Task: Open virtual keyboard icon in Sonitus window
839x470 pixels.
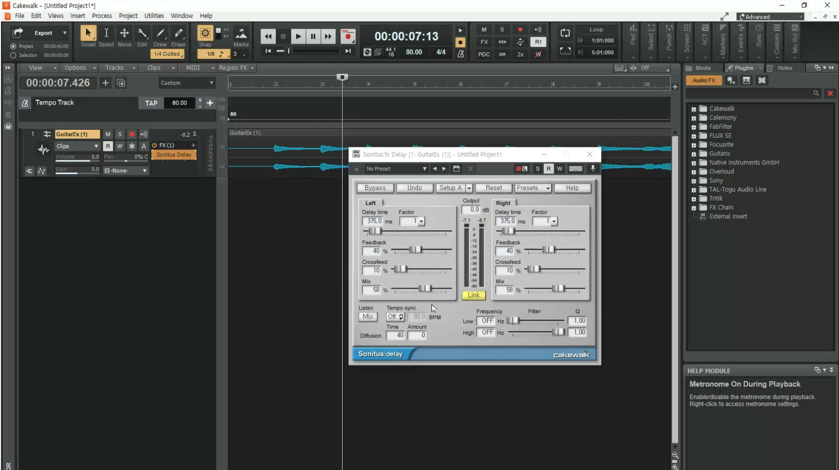Action: click(x=576, y=169)
